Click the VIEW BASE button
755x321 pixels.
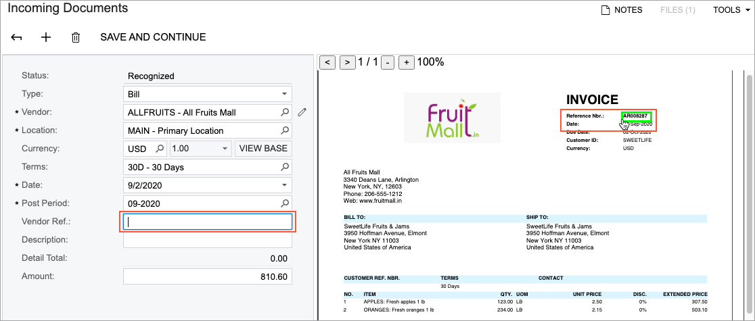pyautogui.click(x=263, y=149)
